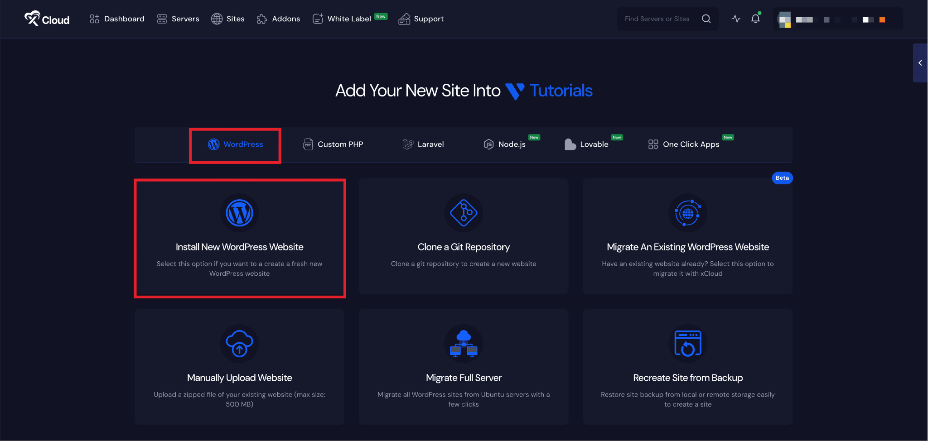This screenshot has height=441, width=928.
Task: Click the activity pulse icon
Action: 736,19
